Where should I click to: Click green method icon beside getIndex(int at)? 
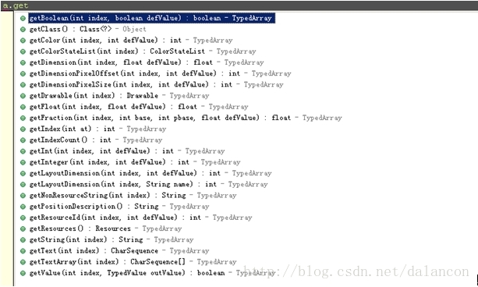[x=23, y=129]
